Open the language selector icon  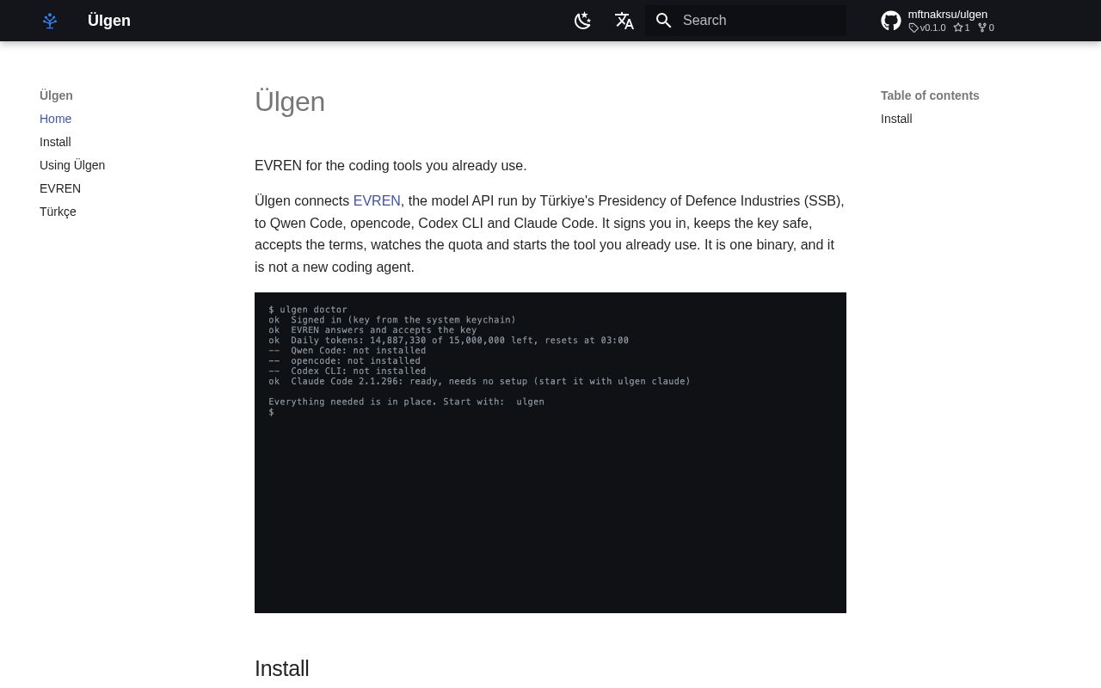pos(624,21)
